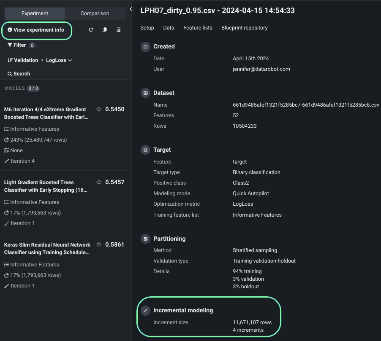Viewport: 381px width, 341px height.
Task: Open the LogLoss metric dropdown
Action: (x=59, y=60)
